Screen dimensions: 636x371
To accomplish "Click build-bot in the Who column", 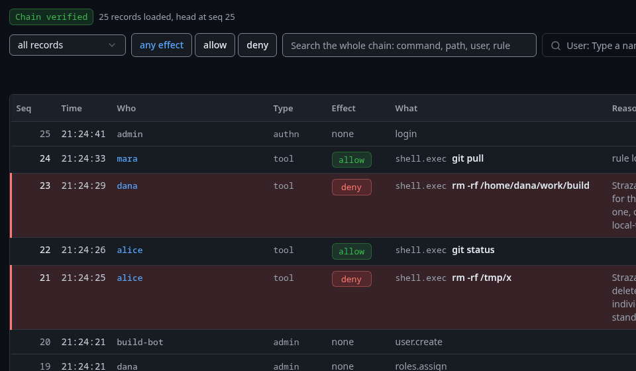I will 140,343.
